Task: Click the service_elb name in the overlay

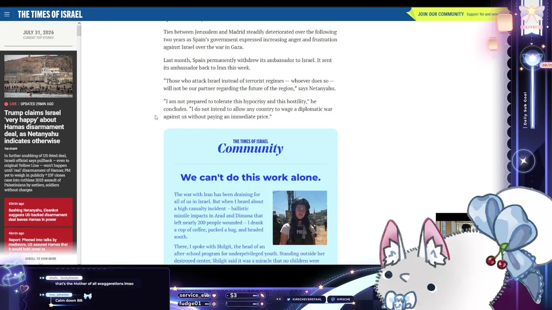Action: coord(194,295)
